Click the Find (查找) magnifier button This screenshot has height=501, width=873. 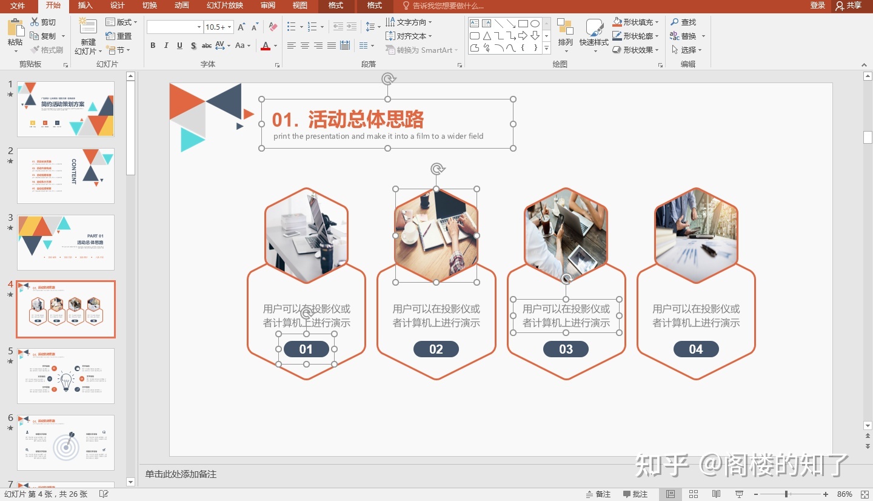683,22
